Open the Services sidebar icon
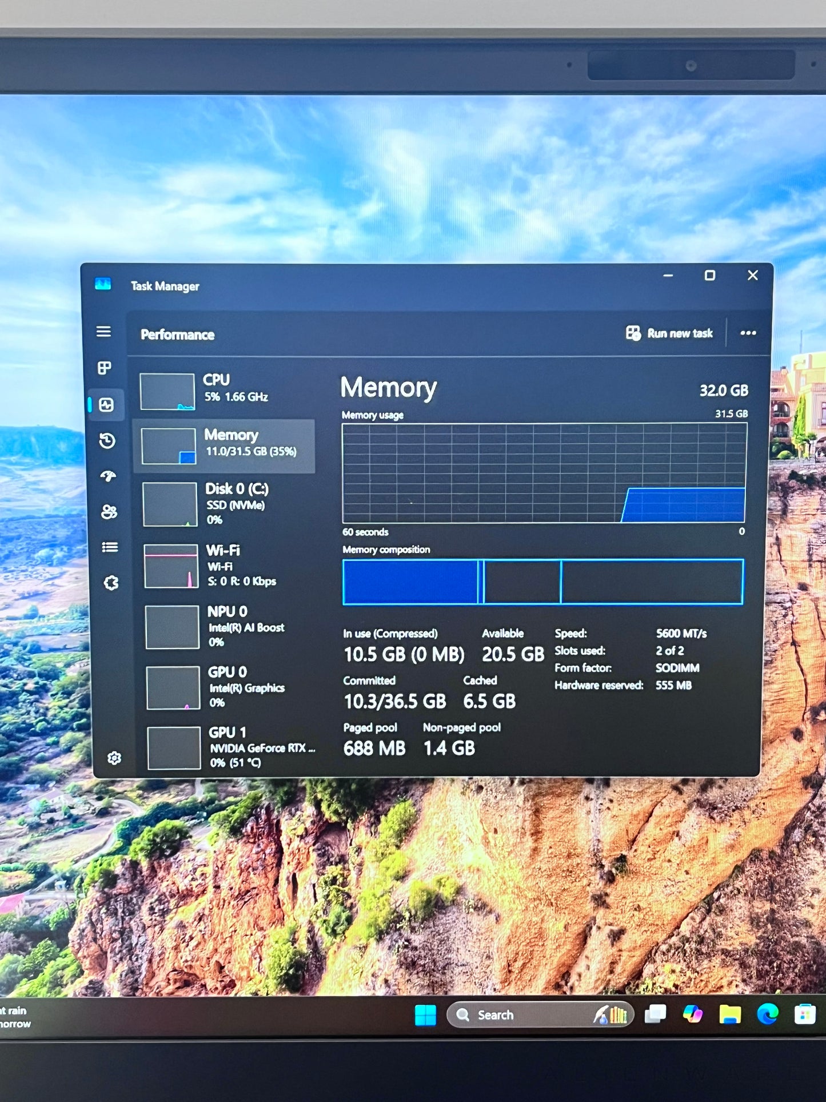 point(111,583)
